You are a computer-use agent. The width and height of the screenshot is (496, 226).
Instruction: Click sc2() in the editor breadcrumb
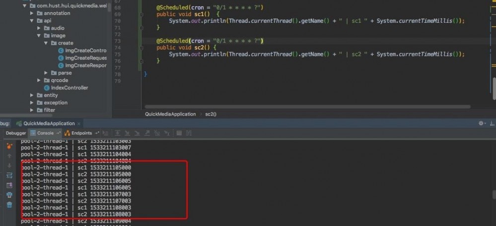pyautogui.click(x=211, y=114)
